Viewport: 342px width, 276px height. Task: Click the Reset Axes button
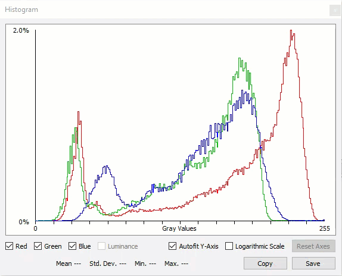point(313,246)
